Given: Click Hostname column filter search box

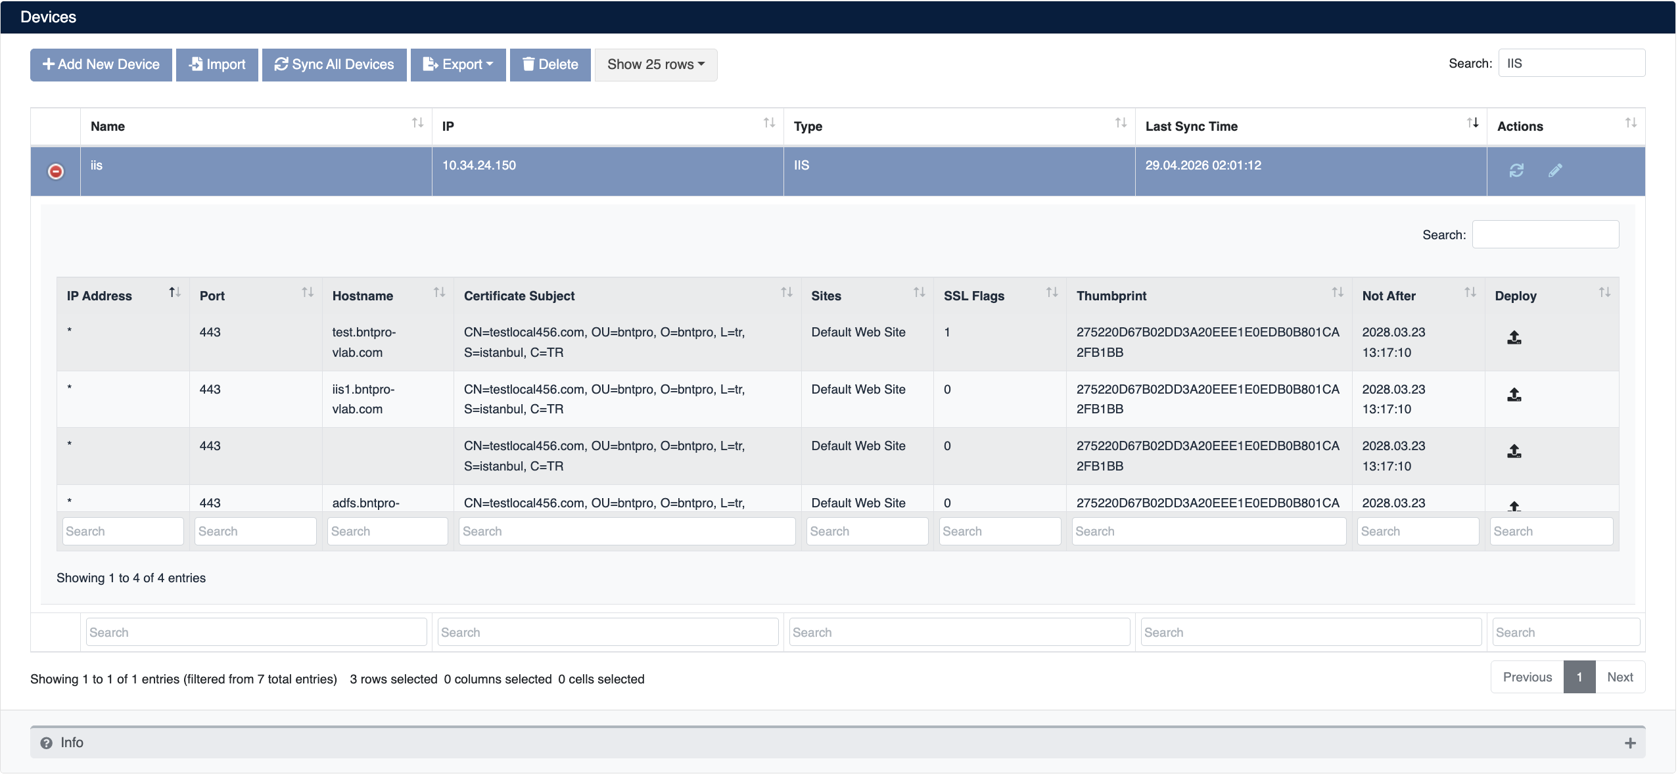Looking at the screenshot, I should pyautogui.click(x=388, y=532).
